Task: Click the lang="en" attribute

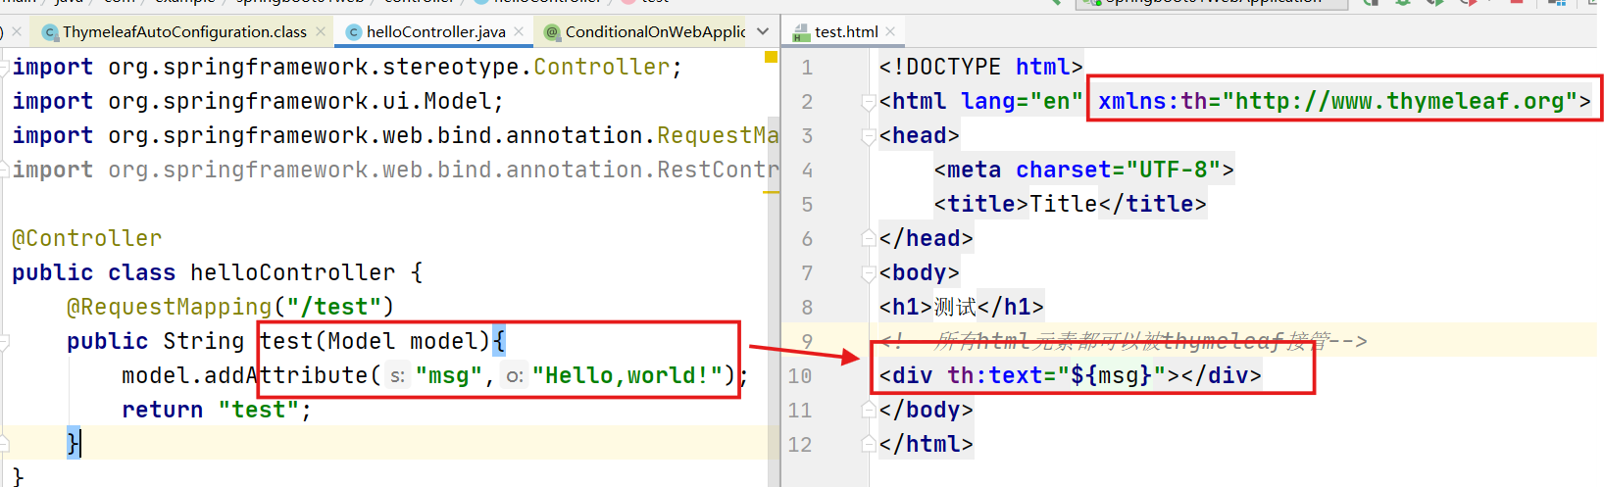Action: (x=1022, y=101)
